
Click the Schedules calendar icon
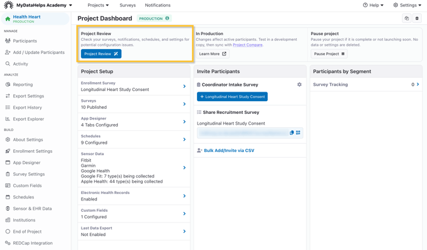pos(8,197)
